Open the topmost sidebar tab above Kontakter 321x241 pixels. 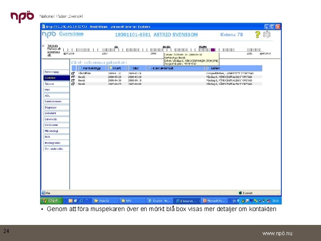click(57, 72)
